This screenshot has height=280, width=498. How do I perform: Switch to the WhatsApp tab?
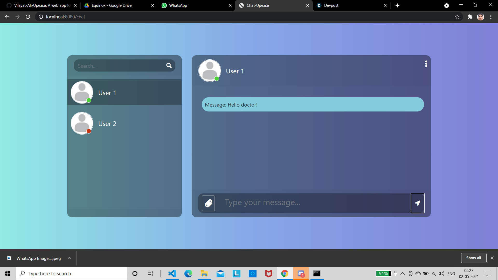point(196,5)
